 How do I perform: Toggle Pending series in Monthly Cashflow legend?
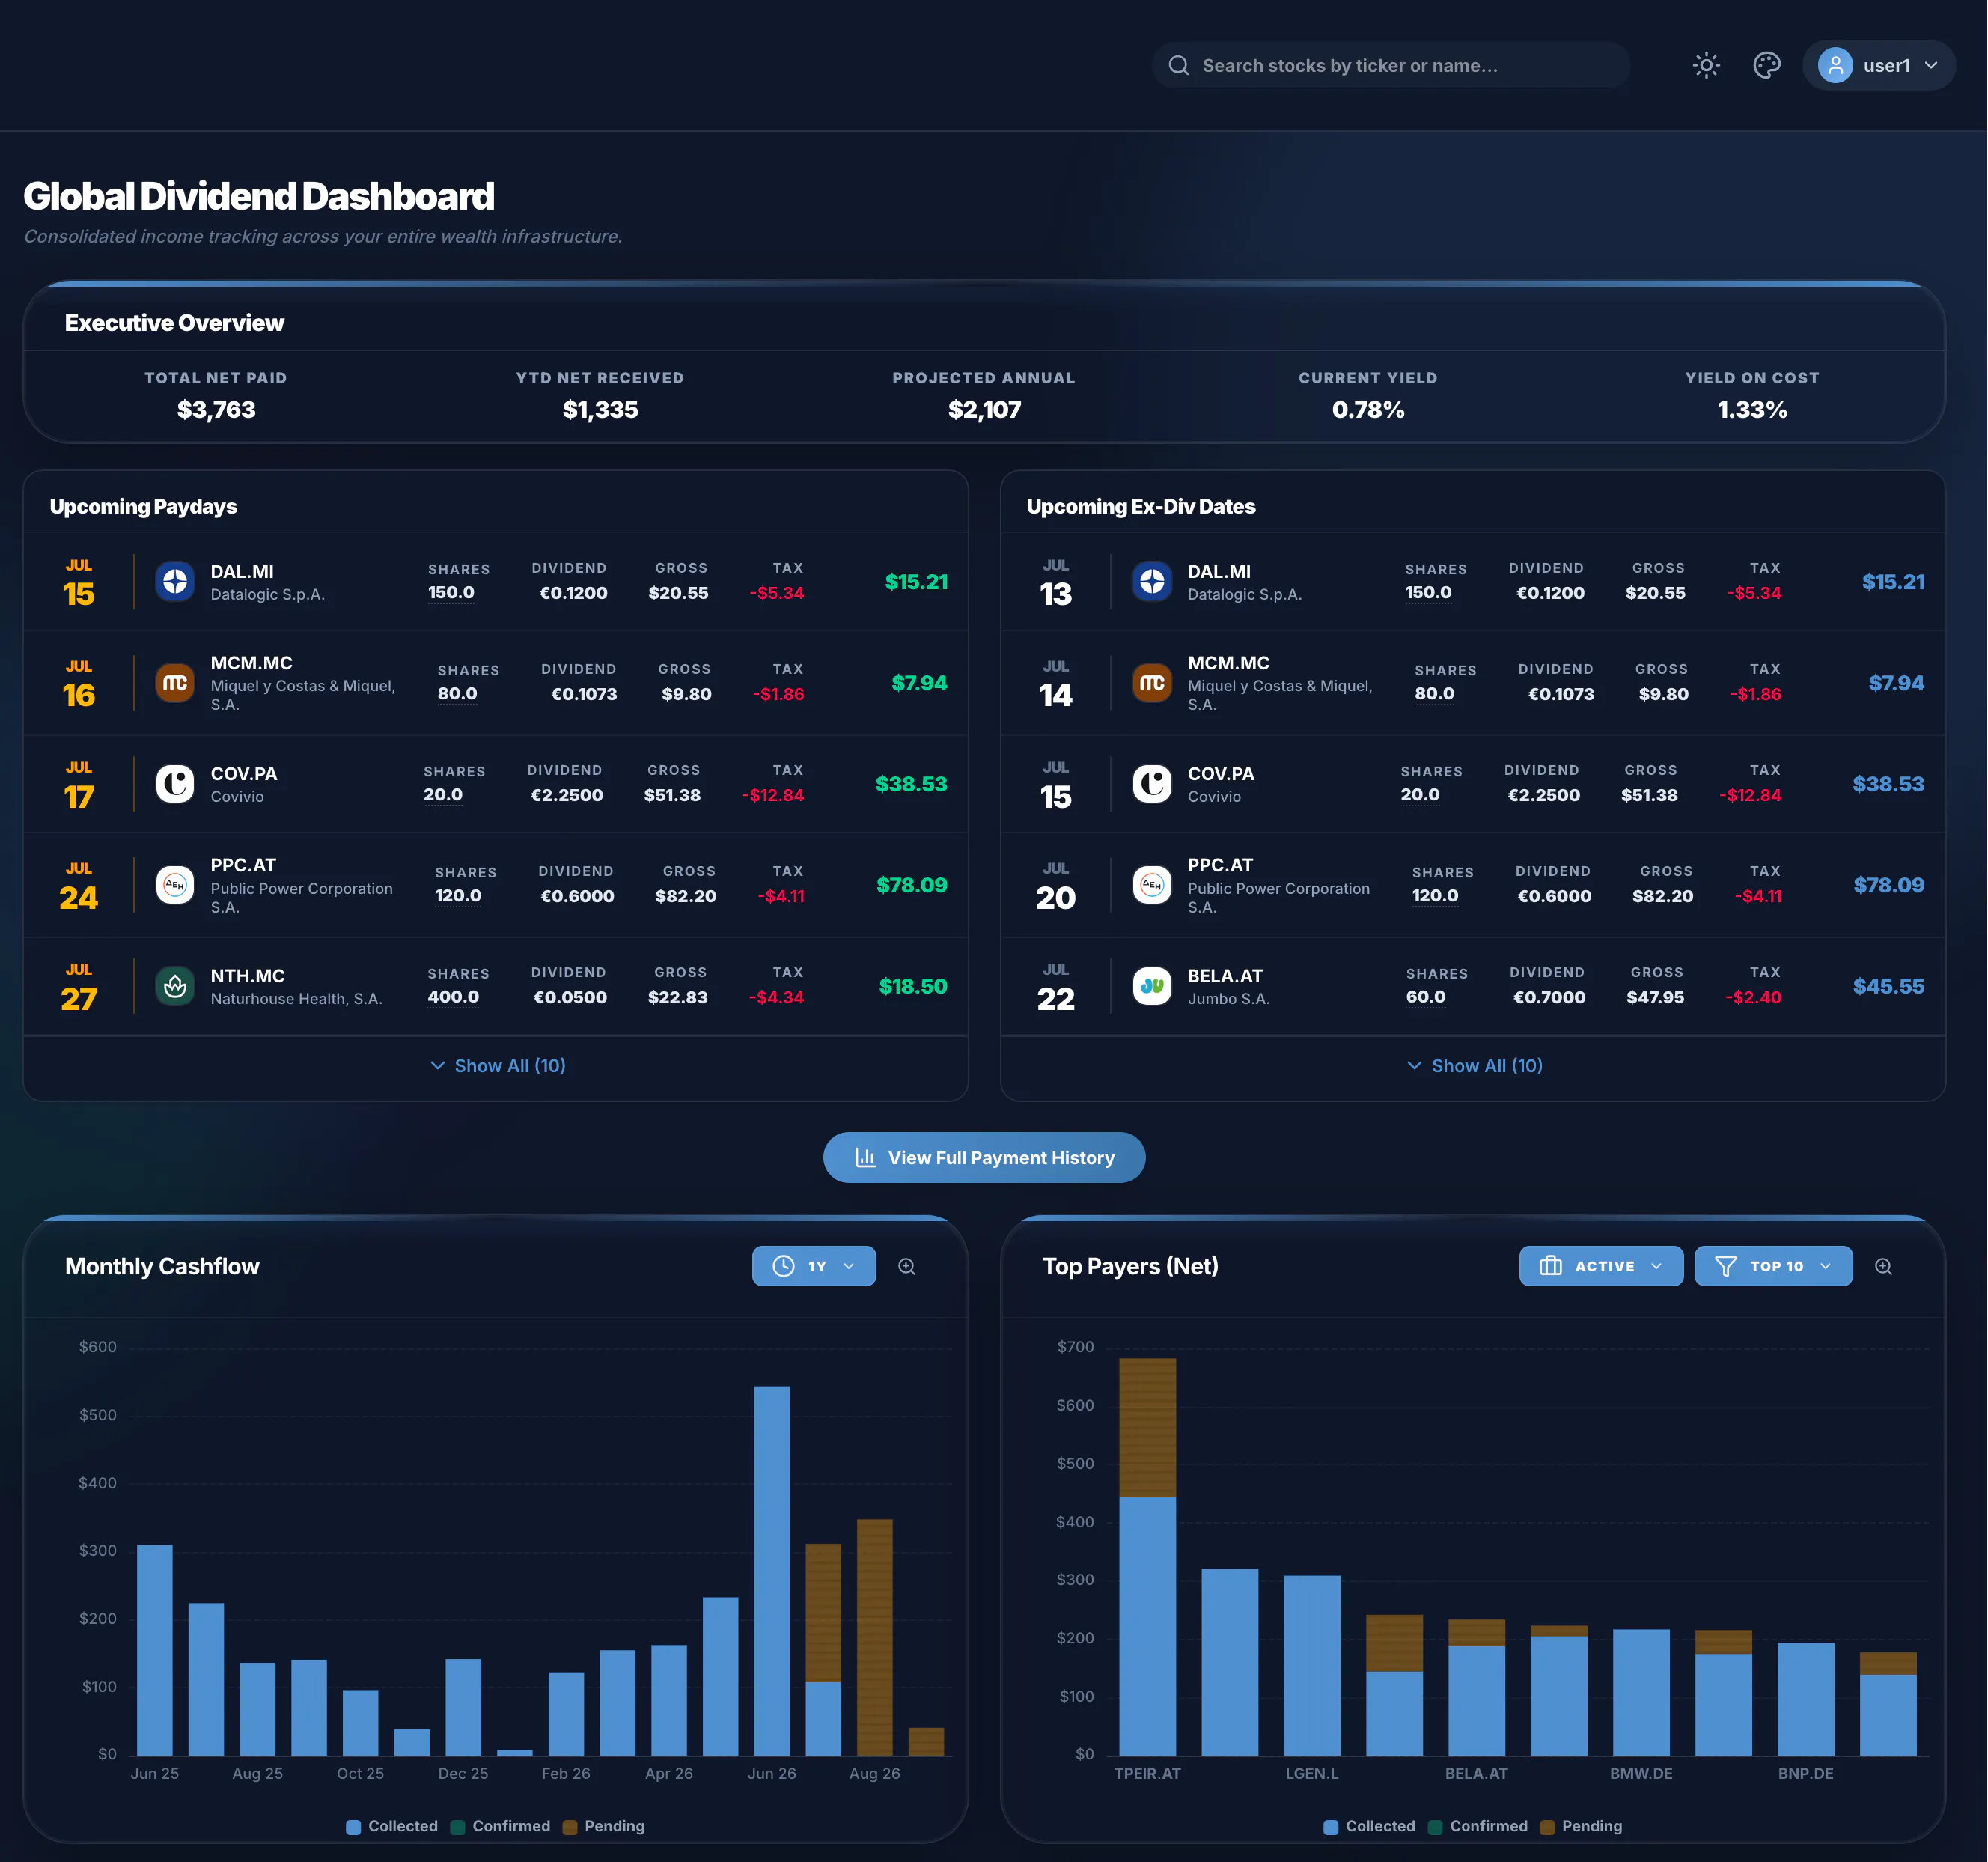(603, 1826)
